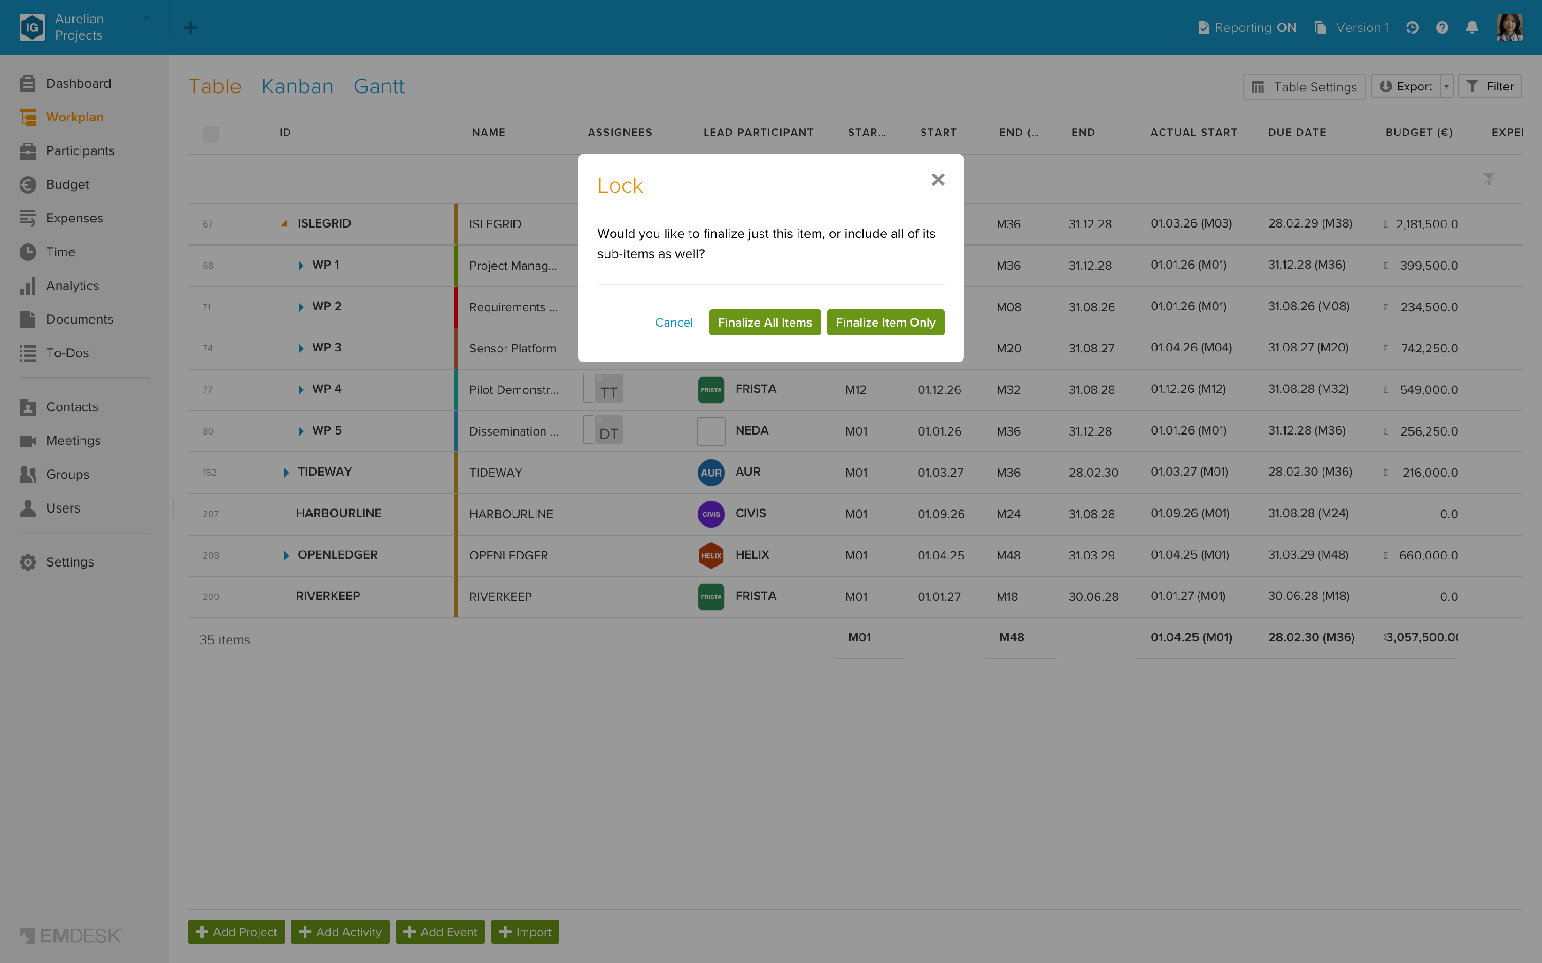Image resolution: width=1542 pixels, height=963 pixels.
Task: Open the Export dropdown arrow
Action: coord(1446,87)
